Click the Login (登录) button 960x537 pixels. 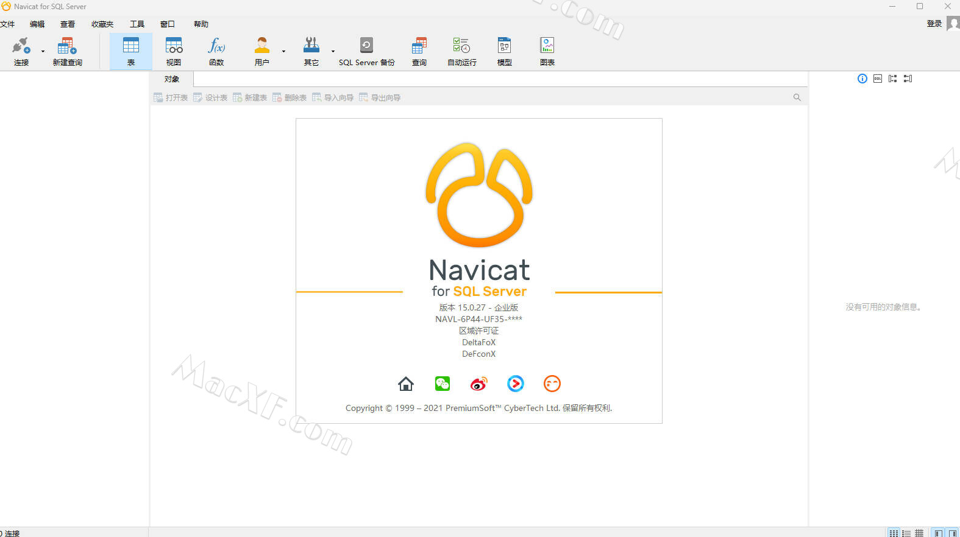click(x=934, y=24)
